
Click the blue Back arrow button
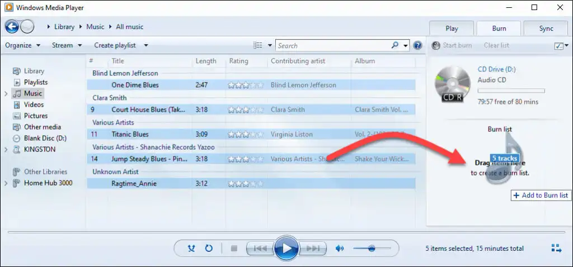tap(12, 27)
